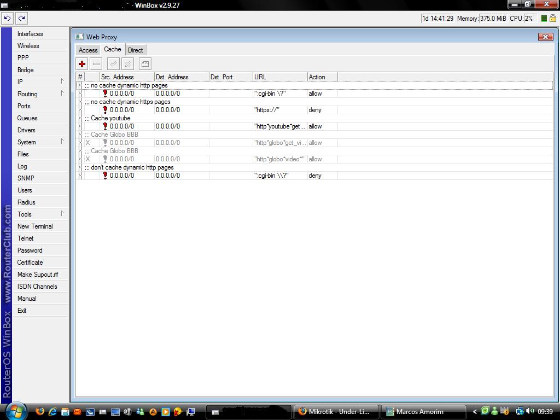Click red rule icon in cgi-bin deny row
Screen dimensions: 560x420
(105, 176)
